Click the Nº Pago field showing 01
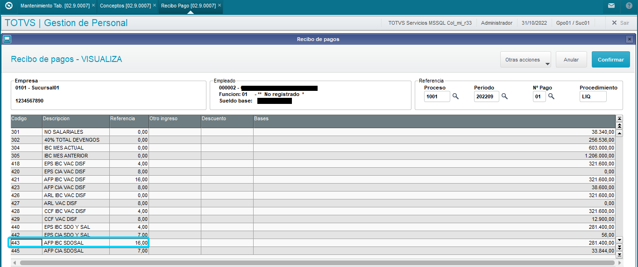 [539, 96]
